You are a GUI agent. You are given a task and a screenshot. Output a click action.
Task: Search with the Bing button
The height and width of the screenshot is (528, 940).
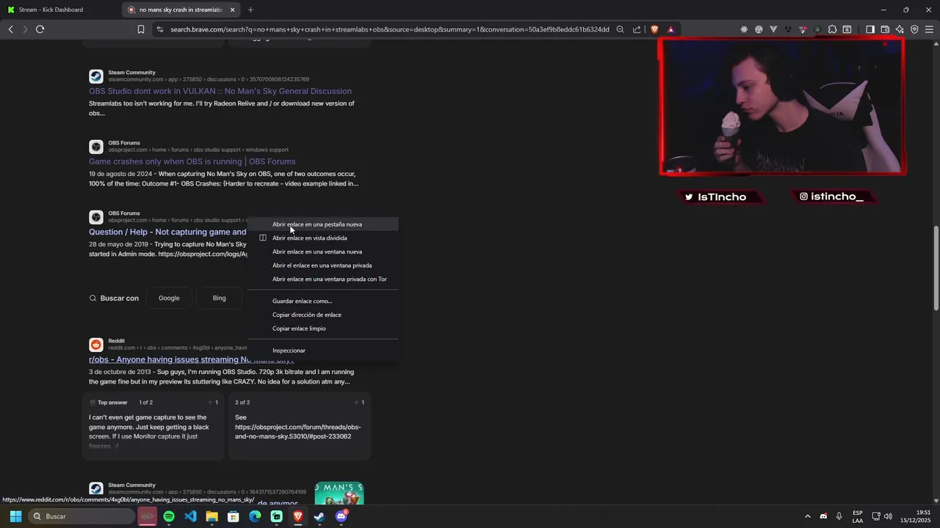(219, 298)
